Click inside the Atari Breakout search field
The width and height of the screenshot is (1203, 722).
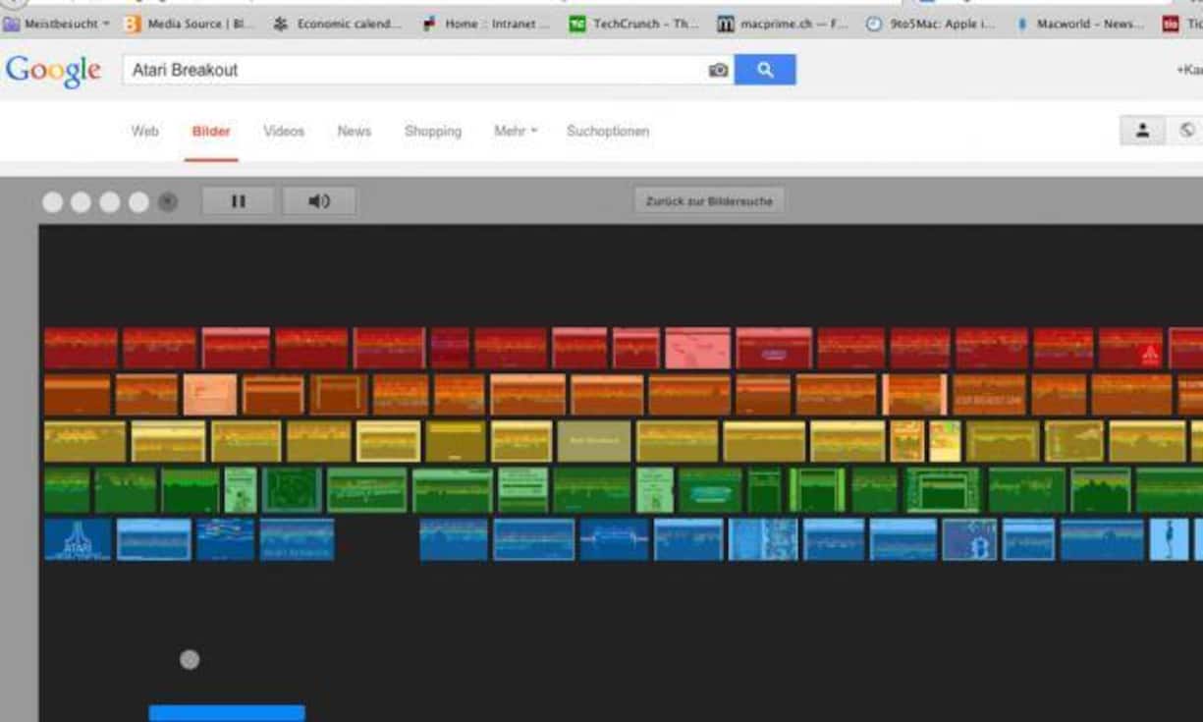pyautogui.click(x=295, y=70)
